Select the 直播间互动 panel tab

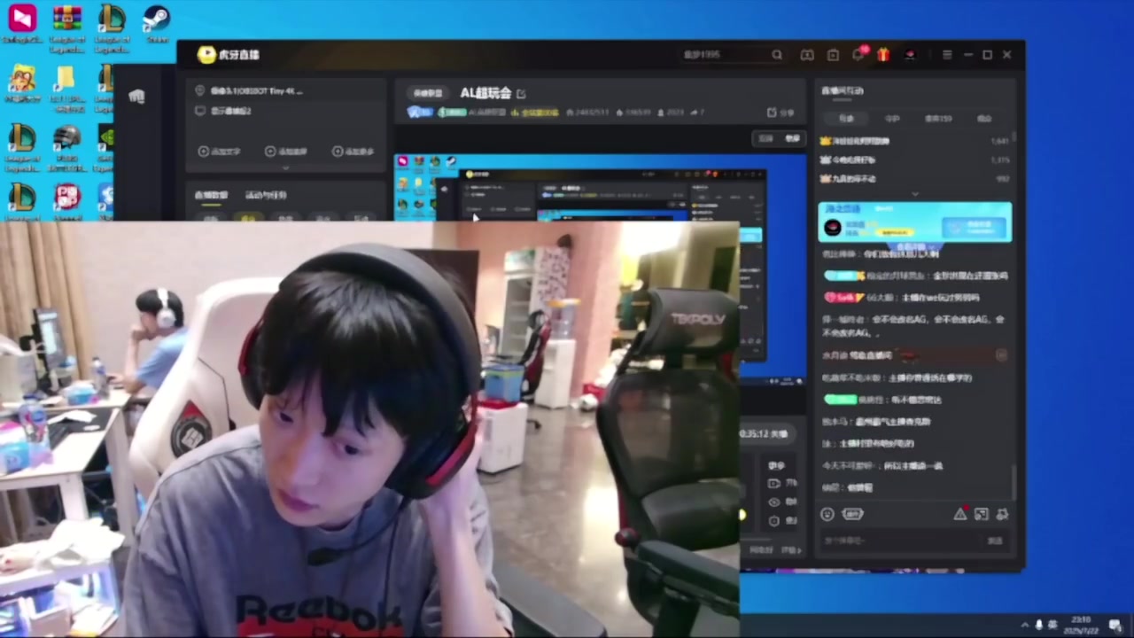(x=843, y=90)
